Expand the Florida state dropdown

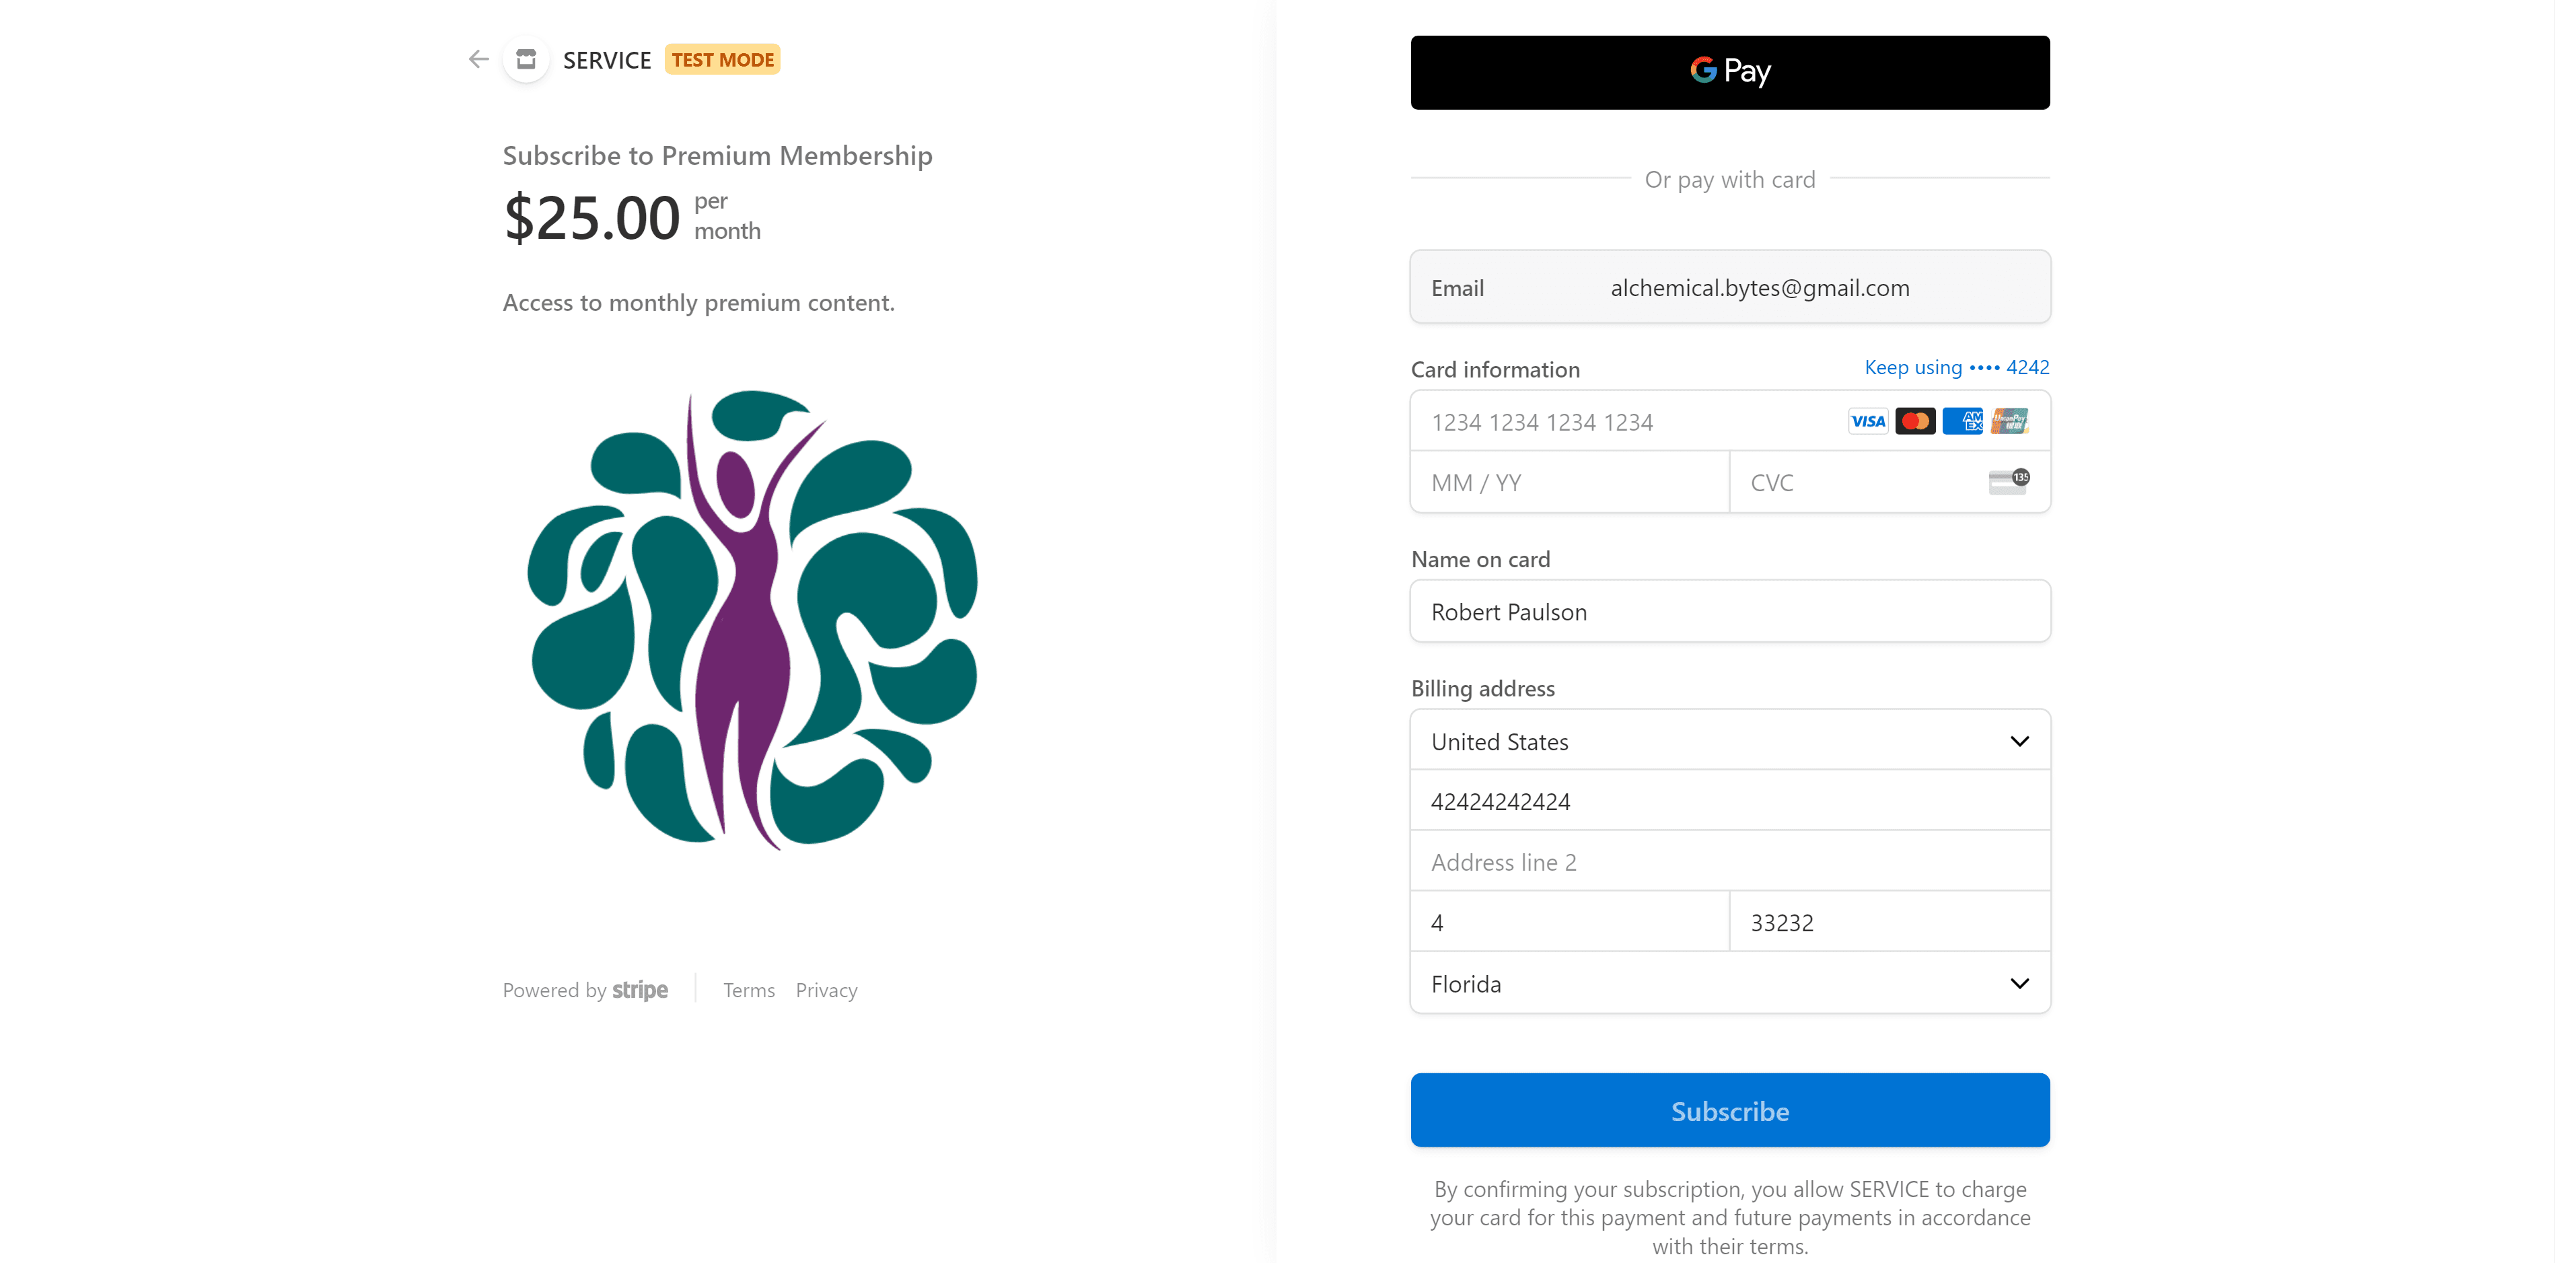(x=1729, y=983)
